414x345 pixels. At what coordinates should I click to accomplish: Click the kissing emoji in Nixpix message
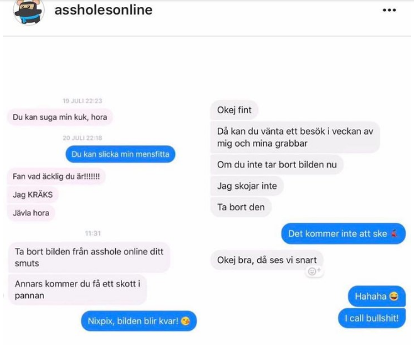point(186,321)
